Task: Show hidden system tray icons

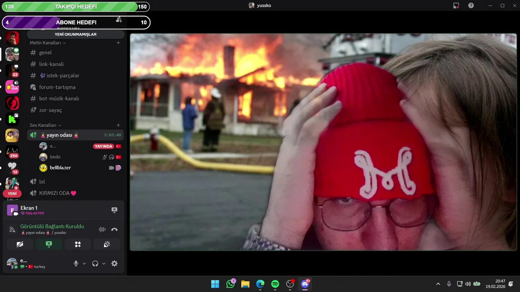Action: click(438, 284)
